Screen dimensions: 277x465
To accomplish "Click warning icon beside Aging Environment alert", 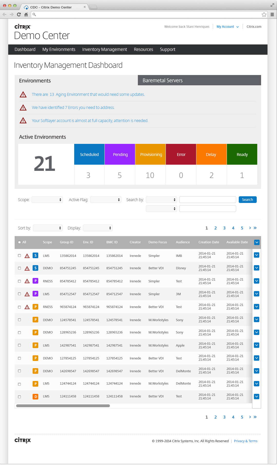I will pyautogui.click(x=23, y=95).
